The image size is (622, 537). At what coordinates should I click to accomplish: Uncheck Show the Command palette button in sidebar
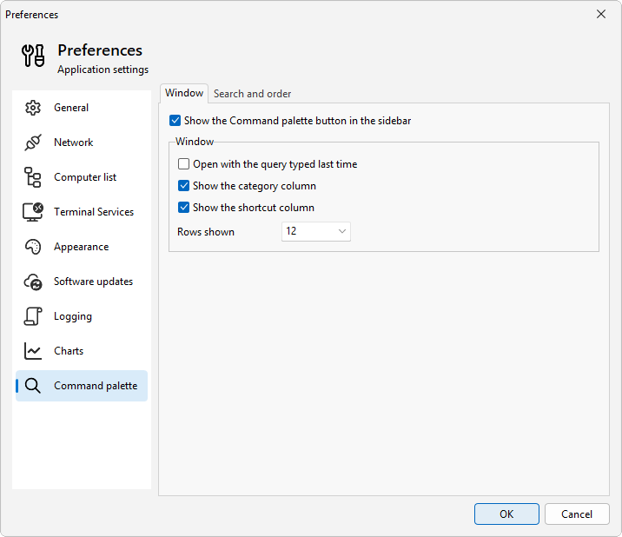pos(175,121)
